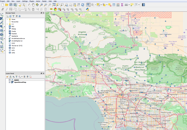Click the Pan Map to Selection tool
Screen dimensions: 187x130
point(37,5)
